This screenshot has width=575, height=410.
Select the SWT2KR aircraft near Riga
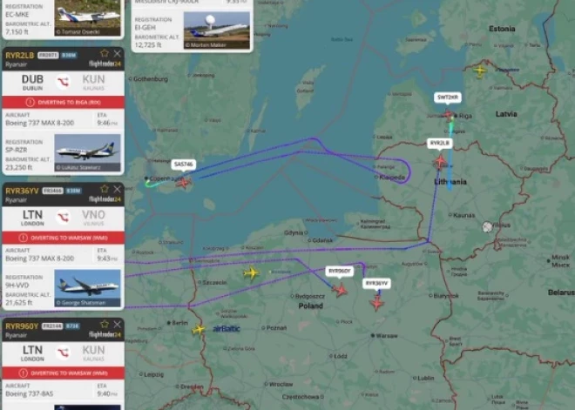pos(449,115)
